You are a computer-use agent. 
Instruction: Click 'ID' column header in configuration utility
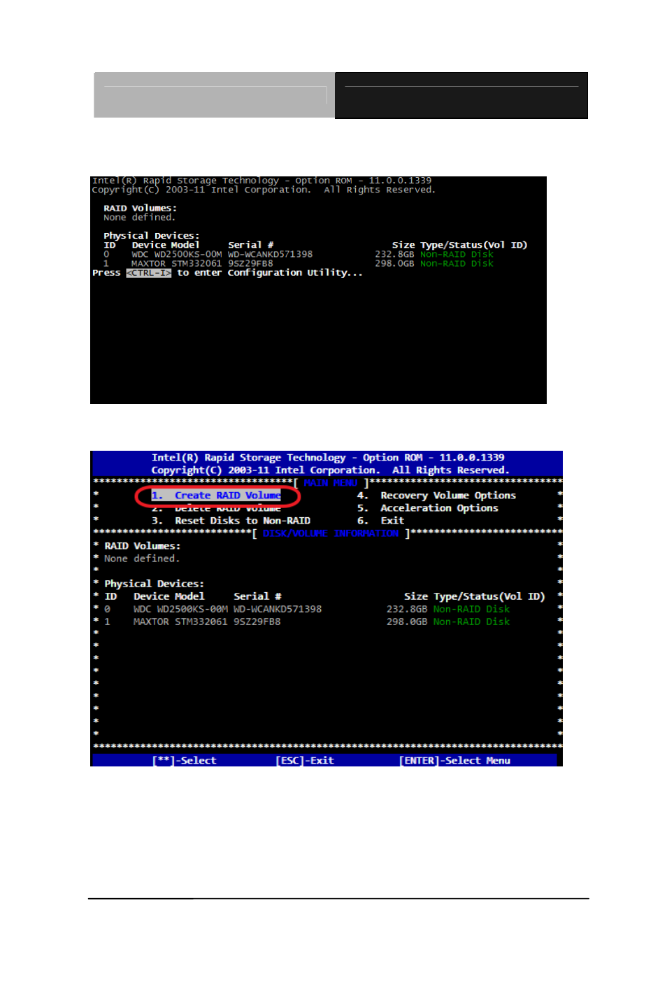[110, 596]
